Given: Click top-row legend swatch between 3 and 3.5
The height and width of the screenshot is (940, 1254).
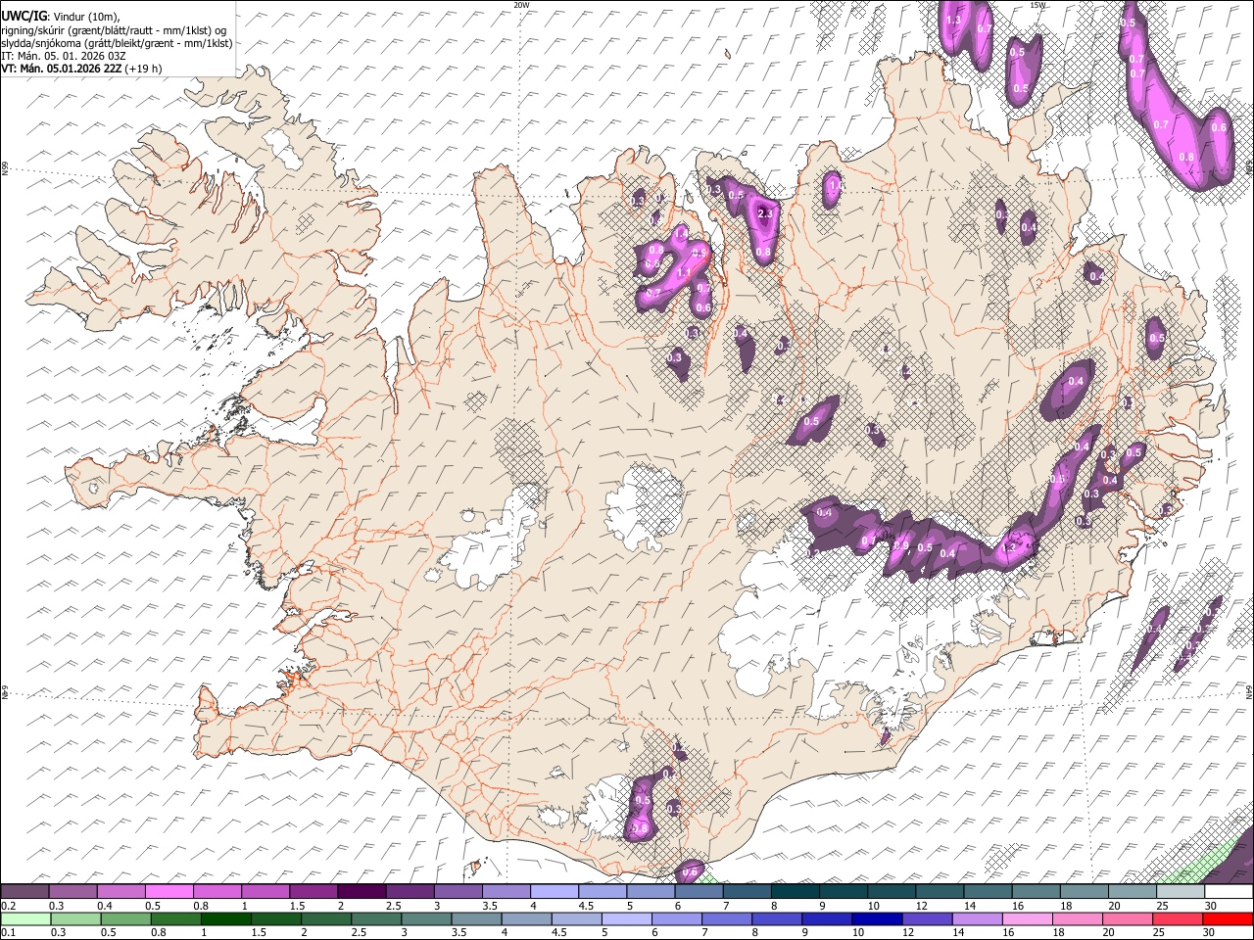Looking at the screenshot, I should [x=458, y=892].
